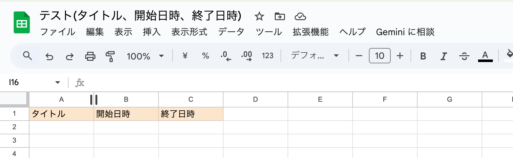Click the redo arrow icon
Viewport: 513px width, 158px height.
(x=69, y=57)
